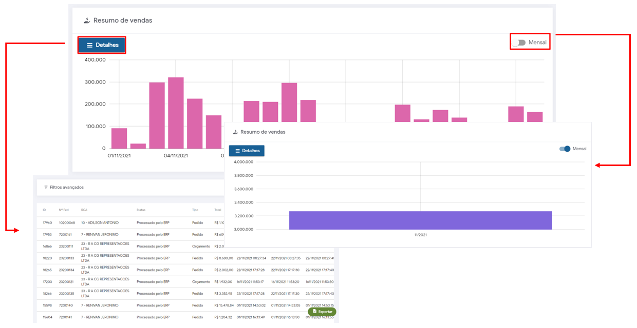Click the Status column header
Image resolution: width=637 pixels, height=328 pixels.
tap(142, 210)
